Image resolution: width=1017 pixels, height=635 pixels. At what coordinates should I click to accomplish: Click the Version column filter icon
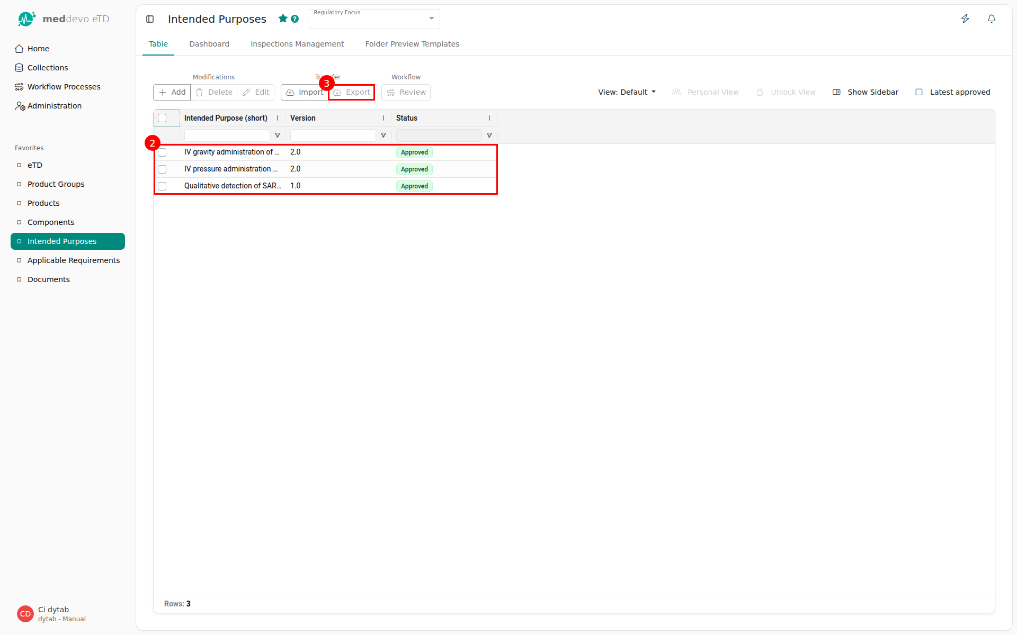point(383,135)
